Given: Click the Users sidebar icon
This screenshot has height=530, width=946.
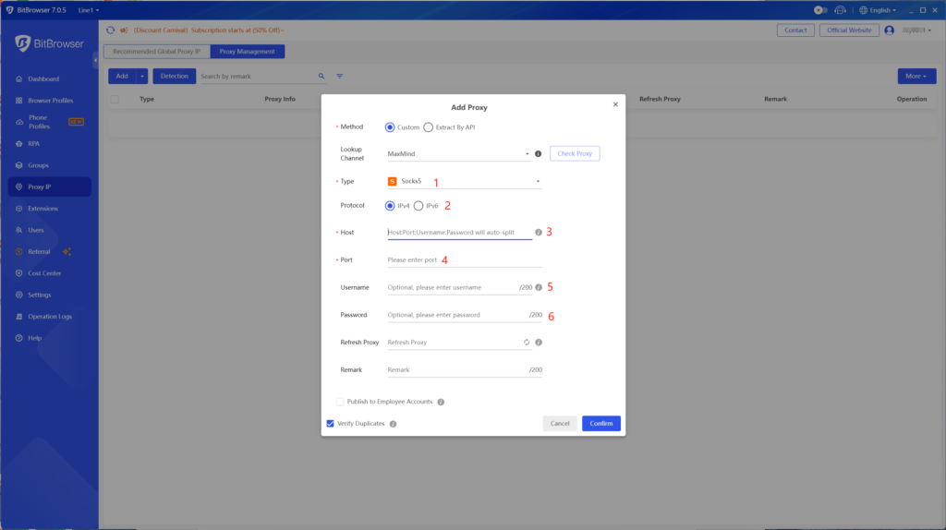Looking at the screenshot, I should [x=19, y=230].
